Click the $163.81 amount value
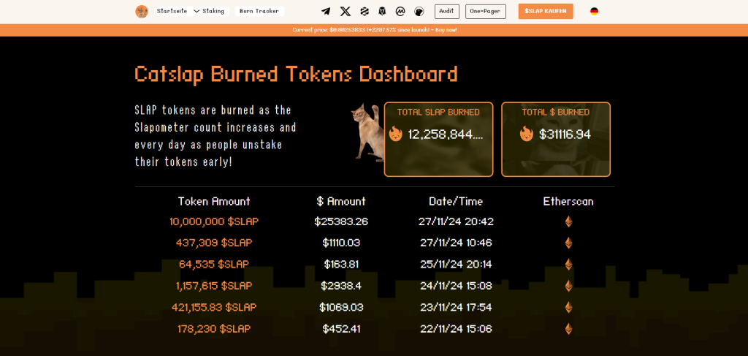Viewport: 748px width, 356px height. 341,265
